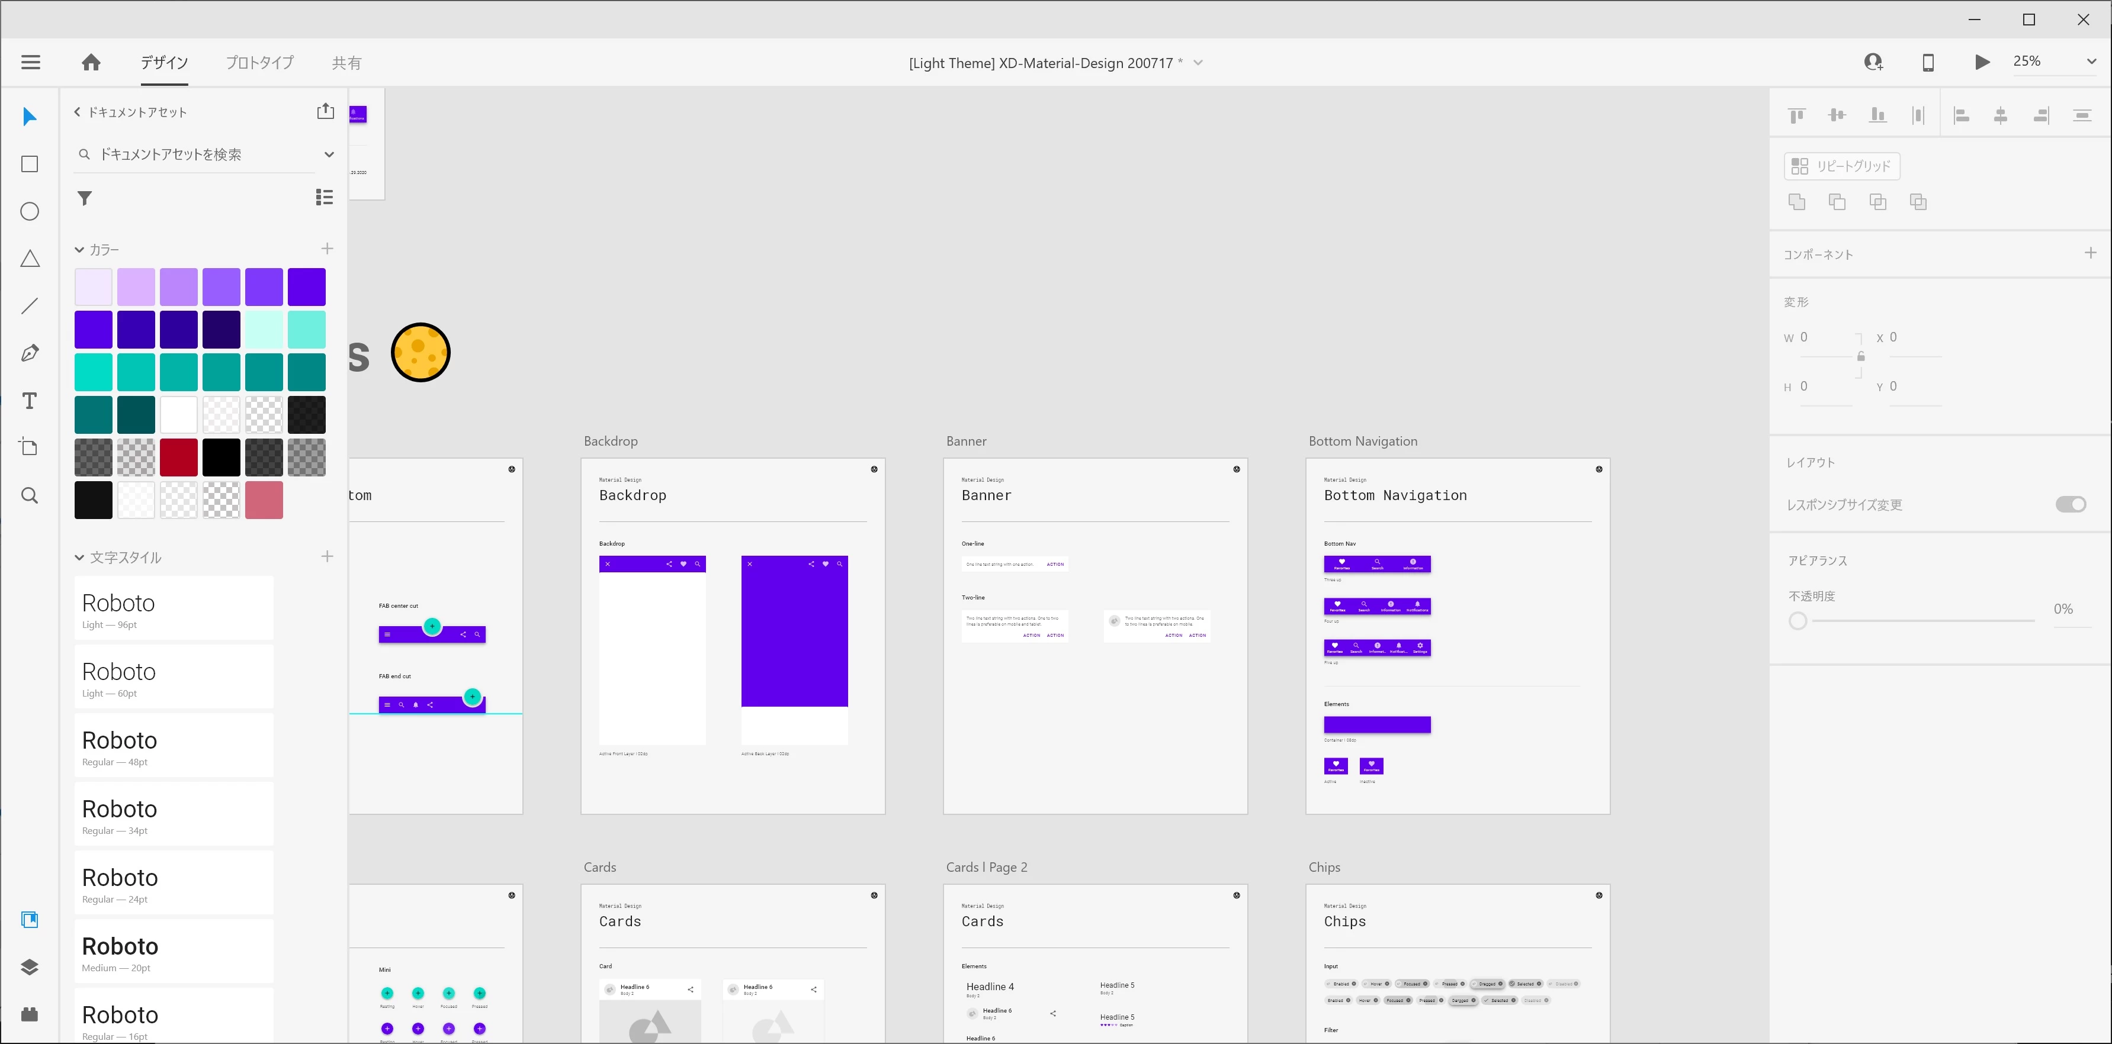Switch to プロトタイプ tab
This screenshot has width=2112, height=1044.
[x=260, y=62]
